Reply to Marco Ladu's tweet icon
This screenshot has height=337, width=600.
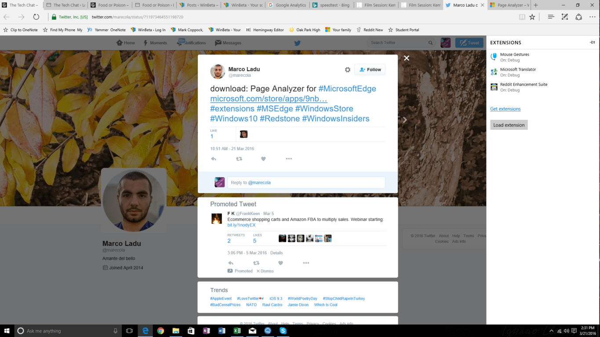tap(214, 159)
